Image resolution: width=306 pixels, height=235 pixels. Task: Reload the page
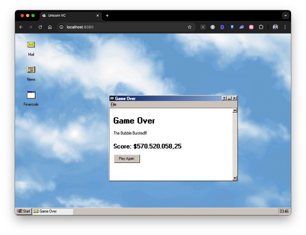40,27
